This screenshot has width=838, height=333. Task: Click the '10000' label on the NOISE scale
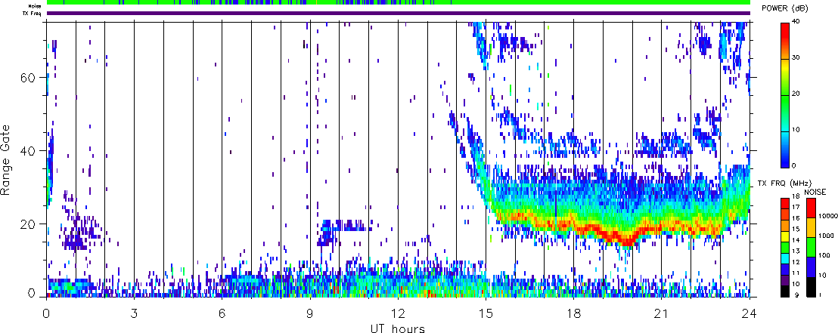click(828, 216)
